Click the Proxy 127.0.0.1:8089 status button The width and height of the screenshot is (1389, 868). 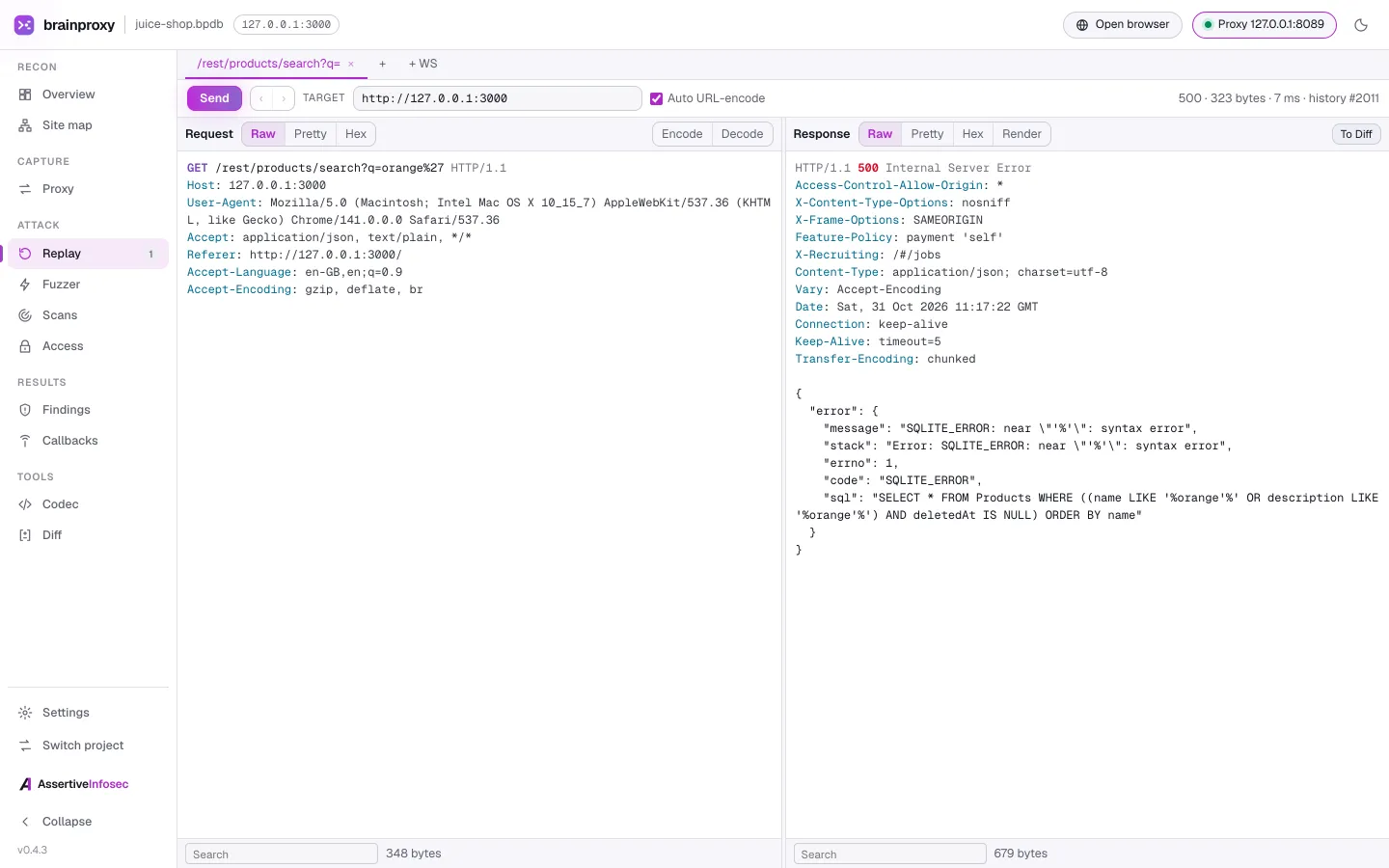point(1265,25)
